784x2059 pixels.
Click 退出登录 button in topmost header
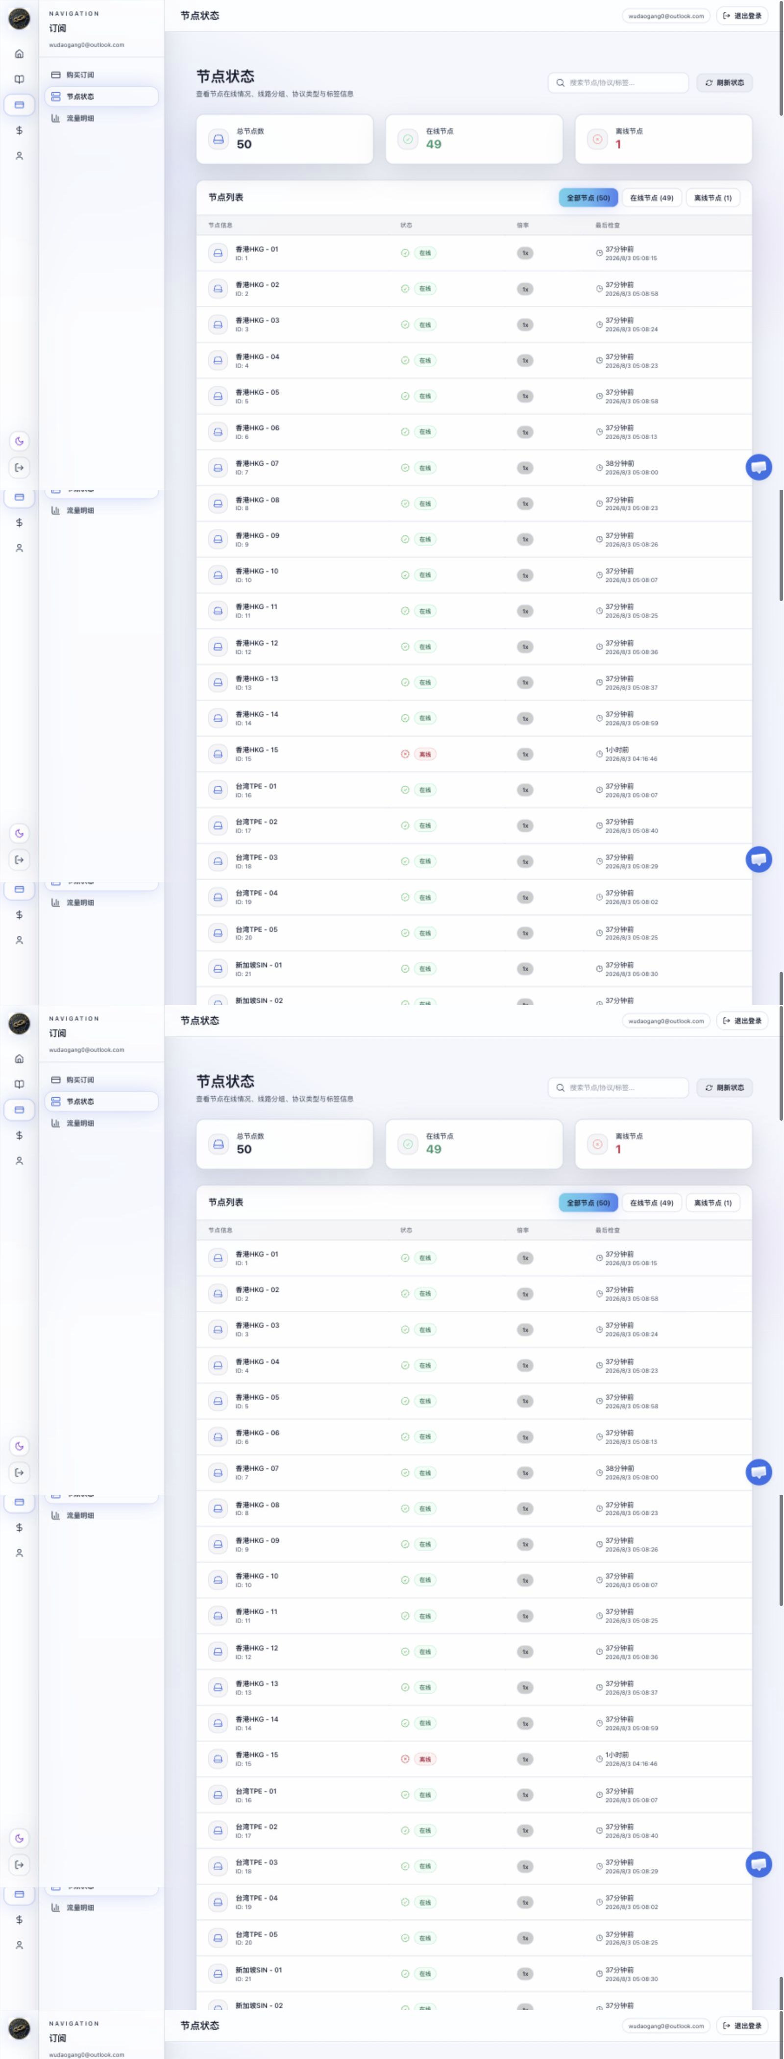(x=742, y=16)
